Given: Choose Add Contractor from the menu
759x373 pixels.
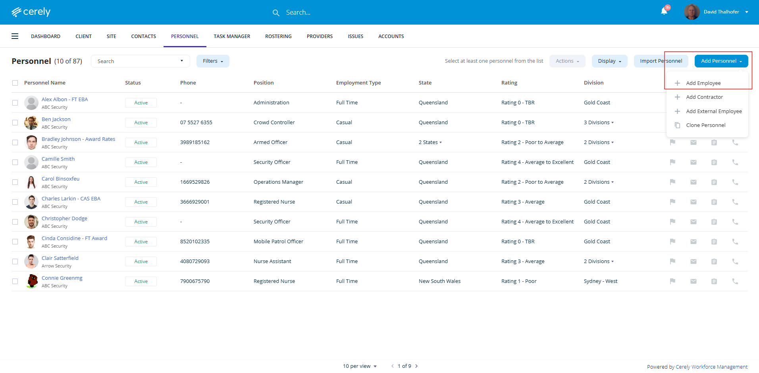Looking at the screenshot, I should [704, 97].
